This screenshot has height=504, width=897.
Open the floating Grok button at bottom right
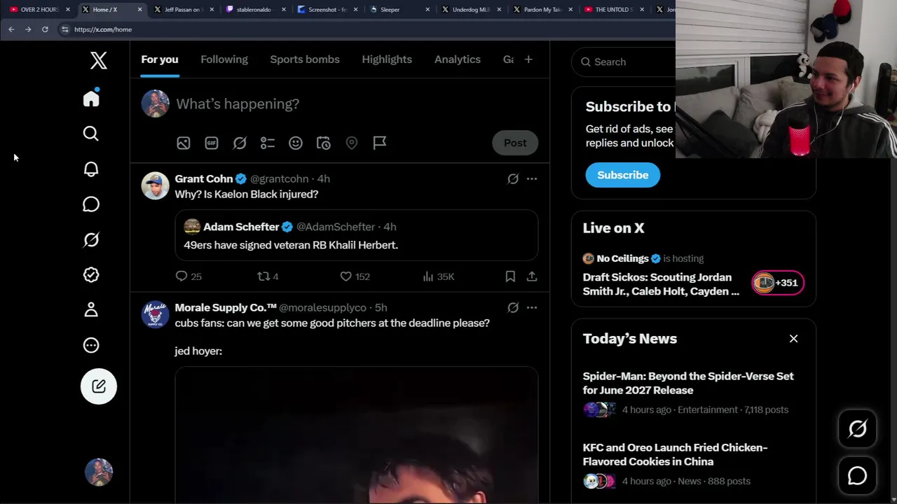click(x=858, y=428)
